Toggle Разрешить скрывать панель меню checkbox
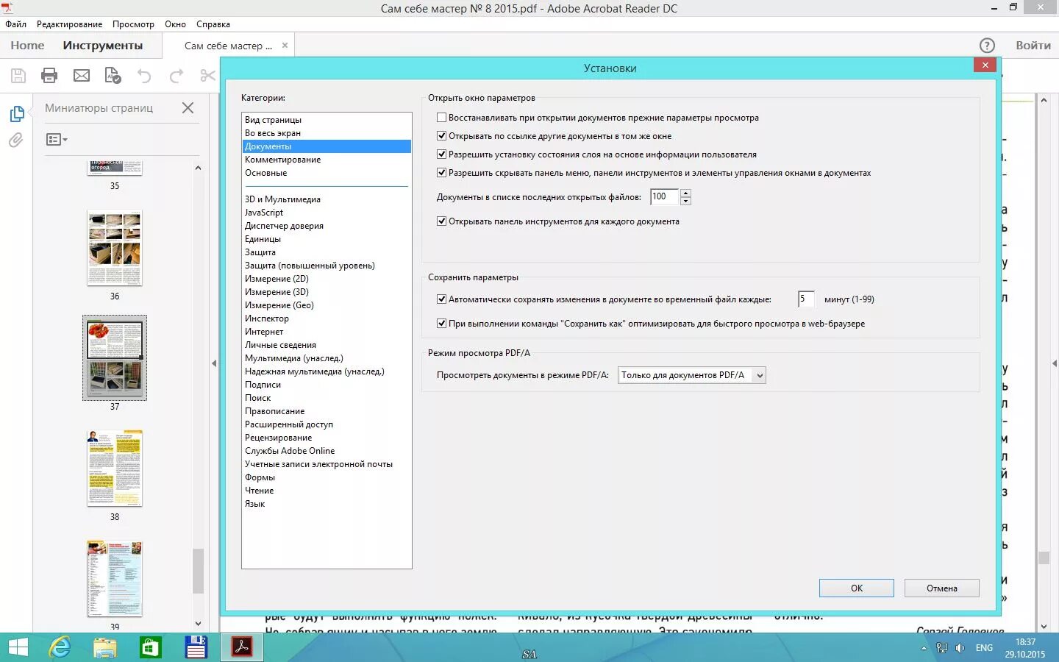 pyautogui.click(x=442, y=173)
